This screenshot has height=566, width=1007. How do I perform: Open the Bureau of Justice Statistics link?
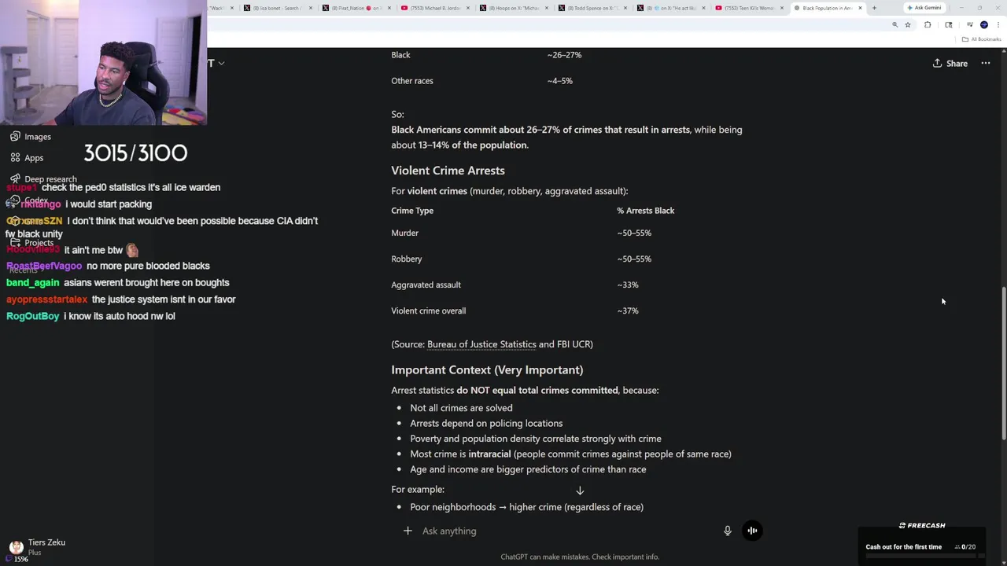pos(481,344)
